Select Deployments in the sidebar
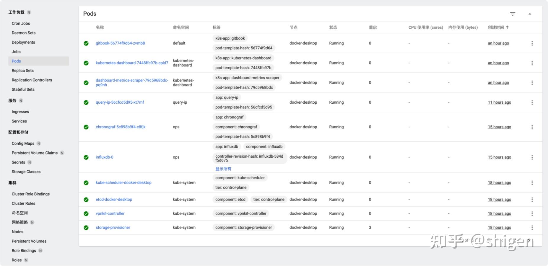548x266 pixels. tap(23, 42)
